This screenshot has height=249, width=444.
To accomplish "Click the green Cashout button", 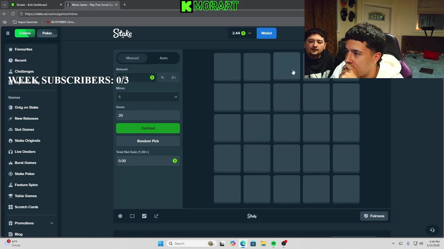I will tap(148, 128).
